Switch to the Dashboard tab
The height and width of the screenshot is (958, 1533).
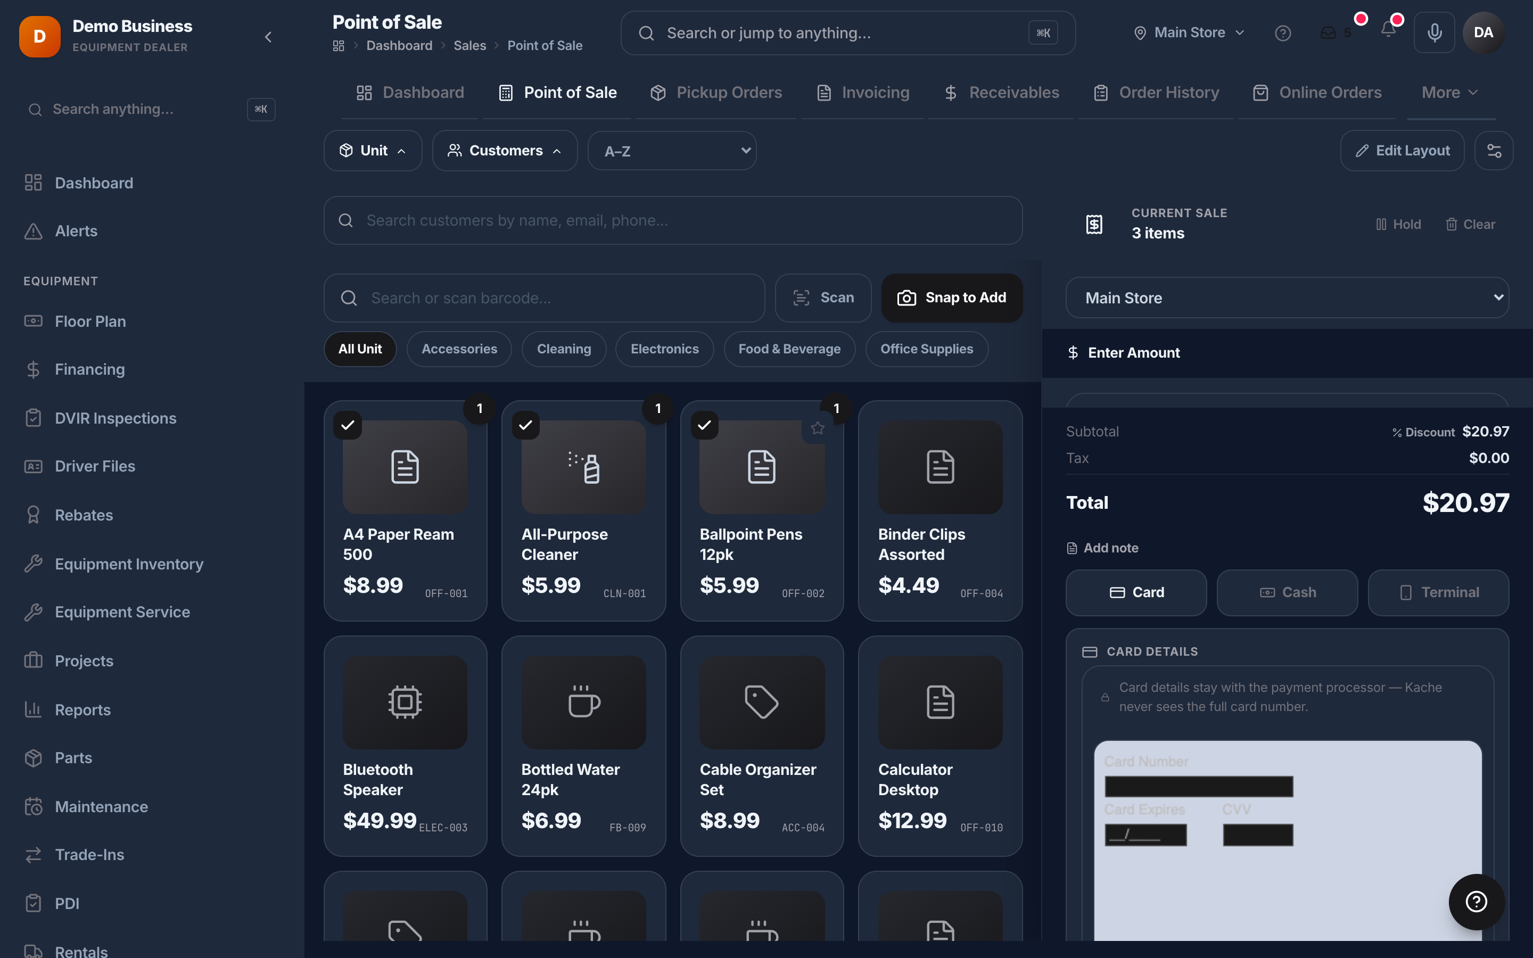pos(410,93)
